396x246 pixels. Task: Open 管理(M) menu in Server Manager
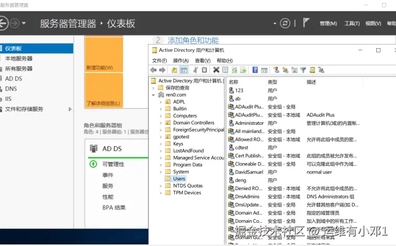[329, 23]
